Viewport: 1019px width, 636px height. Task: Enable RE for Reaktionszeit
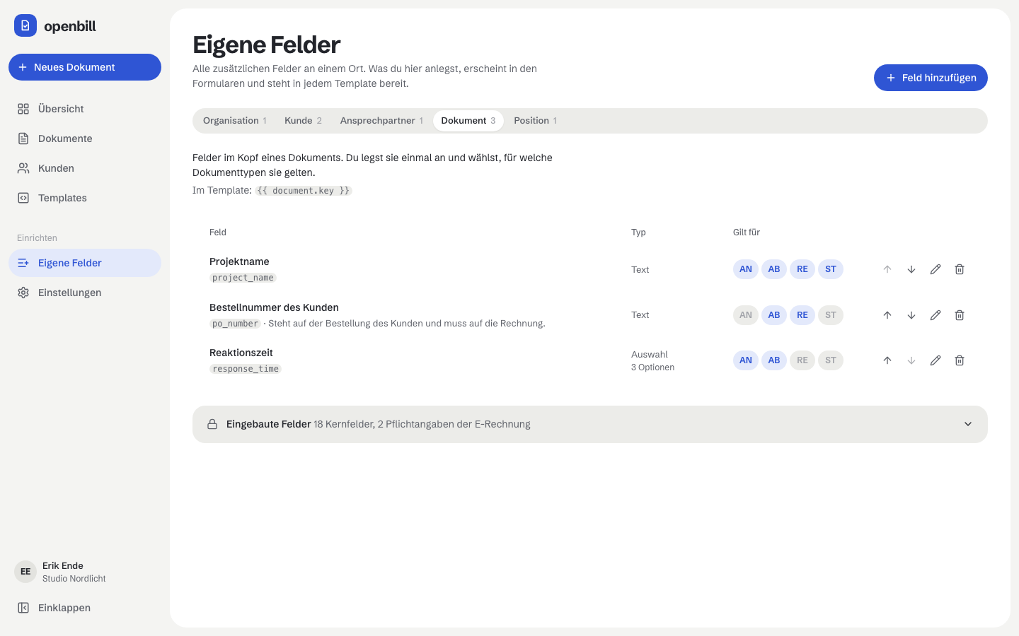[802, 360]
